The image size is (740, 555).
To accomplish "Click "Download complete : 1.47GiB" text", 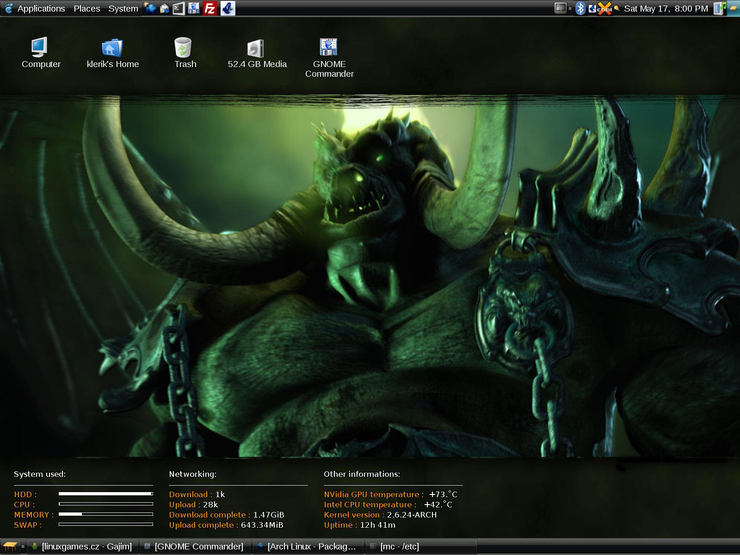I will click(x=227, y=515).
